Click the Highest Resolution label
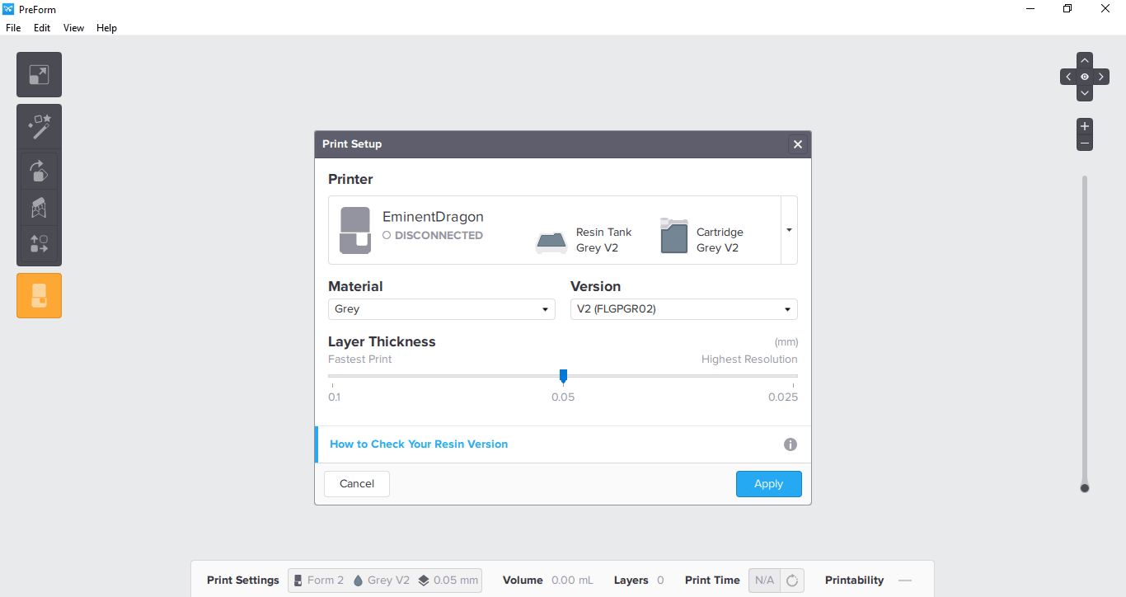Screen dimensions: 1126x597 749,360
